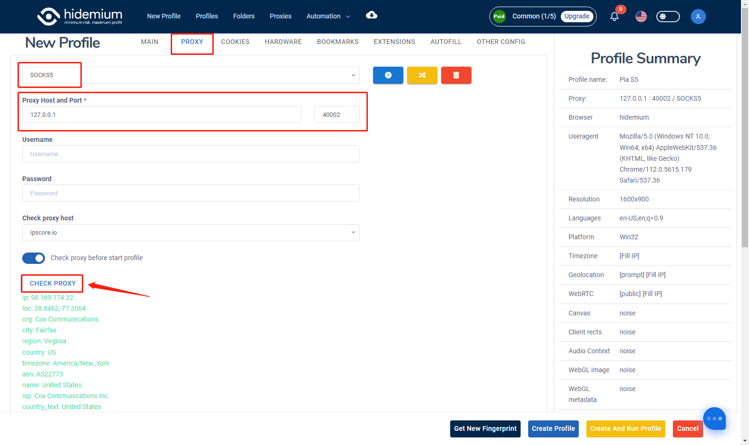Click the cloud download icon
749x445 pixels.
click(372, 15)
